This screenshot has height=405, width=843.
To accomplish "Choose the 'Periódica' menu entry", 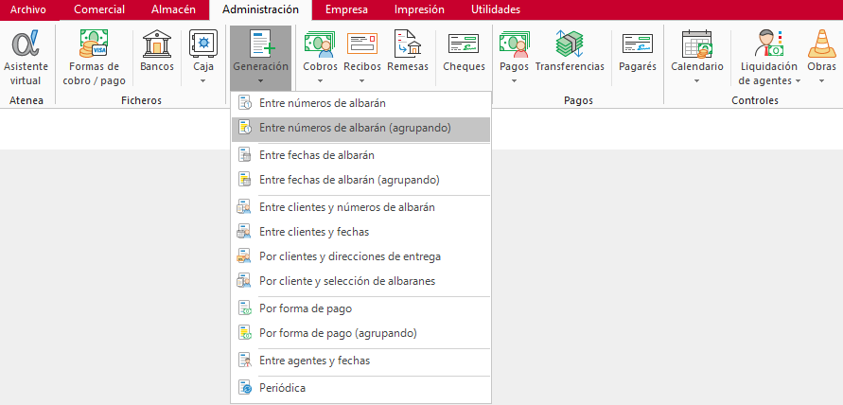I will coord(360,387).
